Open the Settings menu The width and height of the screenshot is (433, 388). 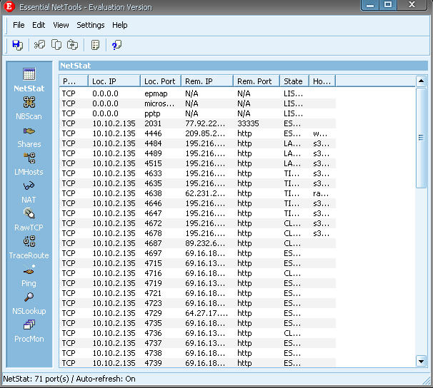click(91, 25)
